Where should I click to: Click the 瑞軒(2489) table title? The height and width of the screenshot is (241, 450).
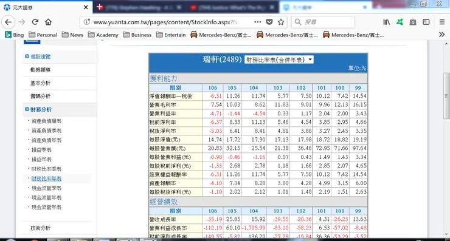coord(222,59)
